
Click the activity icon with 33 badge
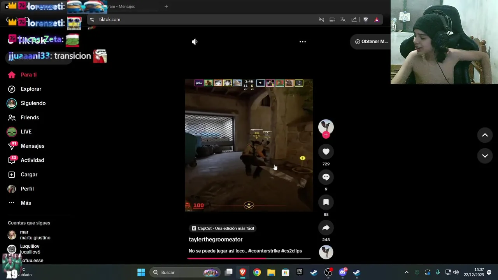[12, 160]
